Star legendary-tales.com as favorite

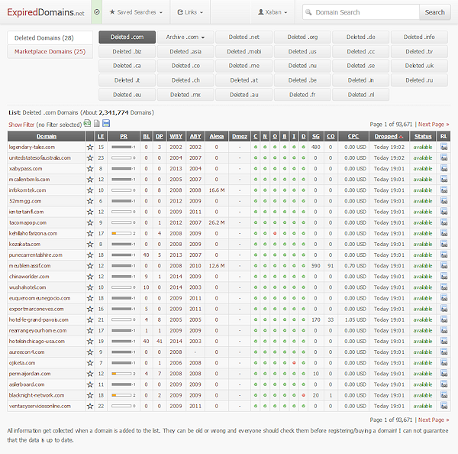[90, 148]
